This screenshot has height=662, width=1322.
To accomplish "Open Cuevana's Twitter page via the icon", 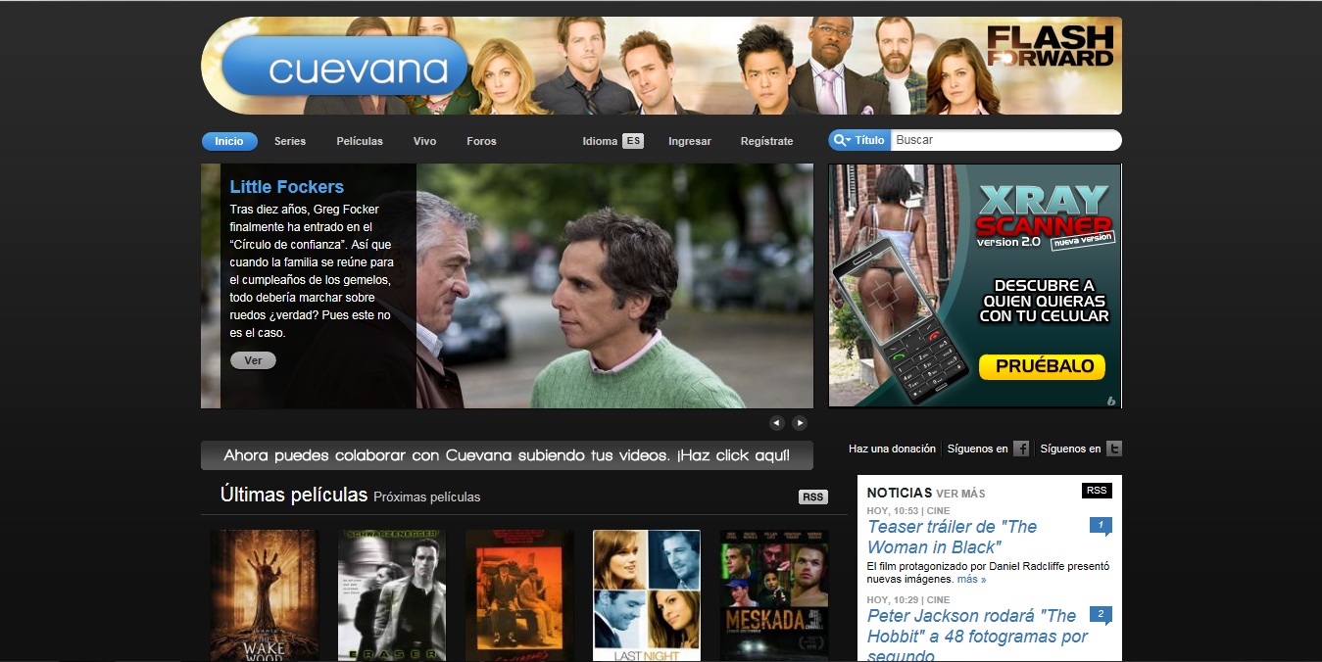I will 1112,448.
